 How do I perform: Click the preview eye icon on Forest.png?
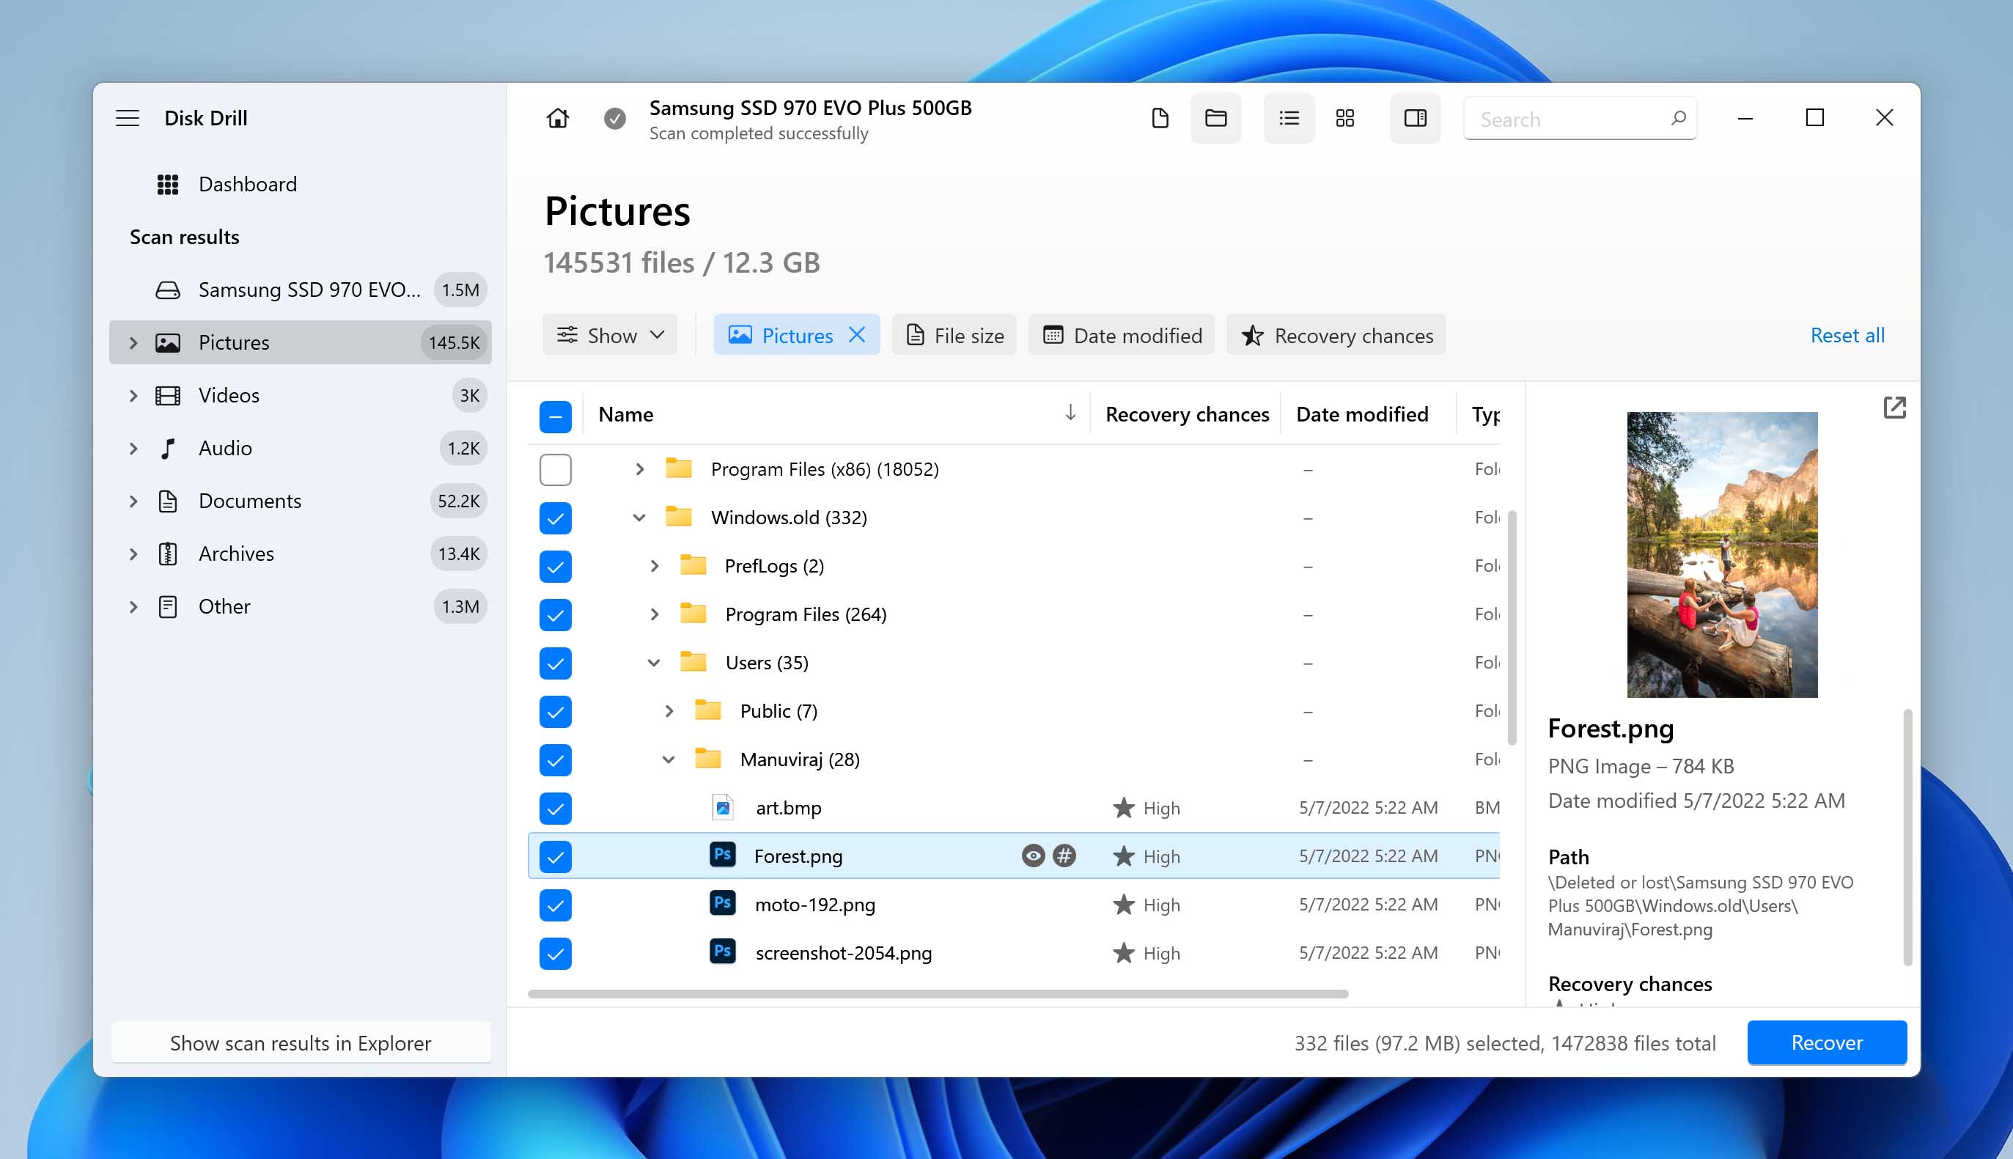[1034, 855]
